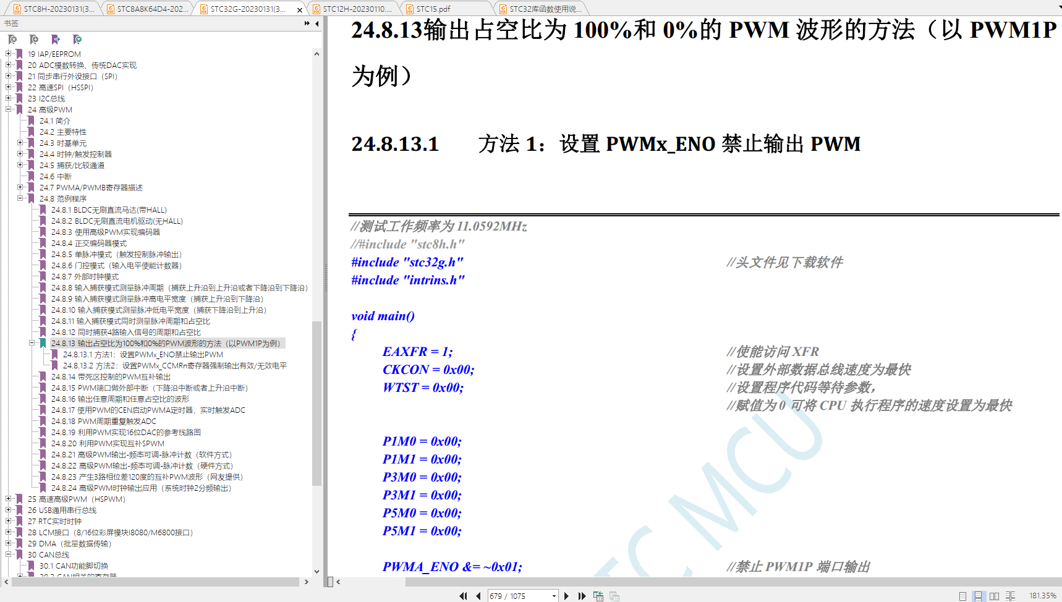Open the bookmark options menu icon
1062x602 pixels.
pos(77,40)
